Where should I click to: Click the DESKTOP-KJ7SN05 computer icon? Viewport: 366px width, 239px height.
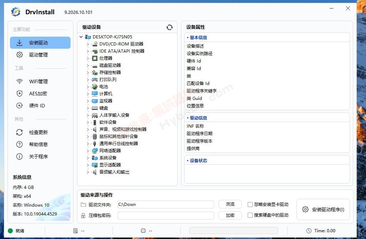coord(88,37)
